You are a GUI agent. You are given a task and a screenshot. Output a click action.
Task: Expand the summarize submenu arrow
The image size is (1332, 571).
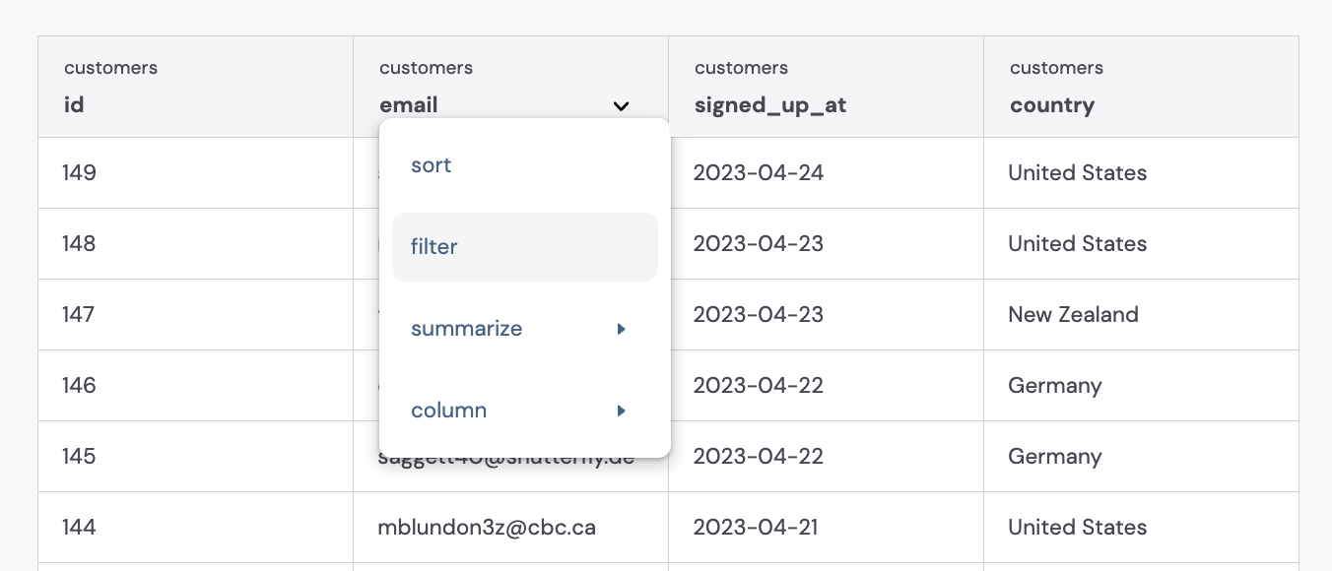click(x=622, y=329)
